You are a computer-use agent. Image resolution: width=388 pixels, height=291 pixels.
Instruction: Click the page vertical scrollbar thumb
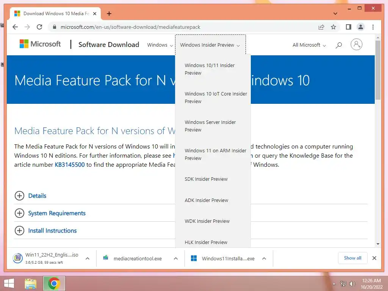(x=378, y=70)
